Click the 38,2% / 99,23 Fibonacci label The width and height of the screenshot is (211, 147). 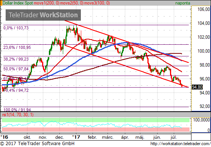[16, 59]
